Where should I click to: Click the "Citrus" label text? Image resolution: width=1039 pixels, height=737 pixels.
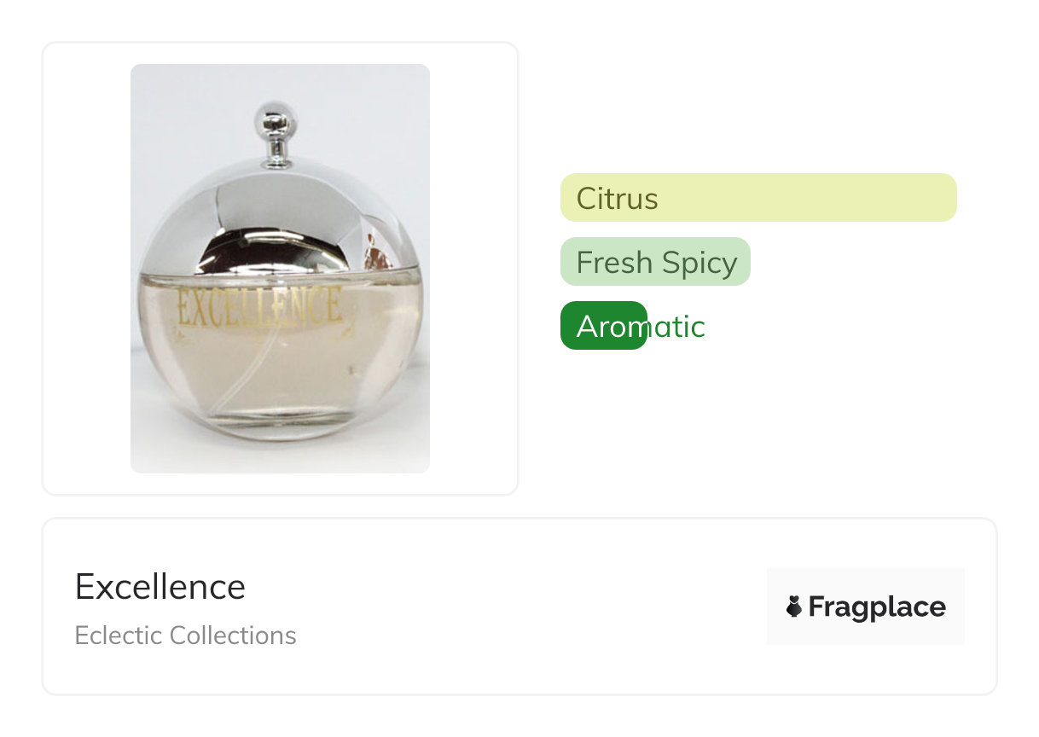617,199
